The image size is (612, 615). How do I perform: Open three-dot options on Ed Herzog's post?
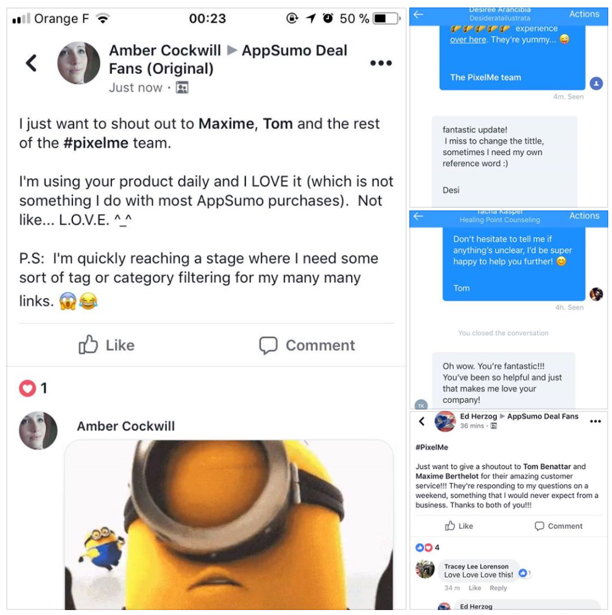(595, 421)
